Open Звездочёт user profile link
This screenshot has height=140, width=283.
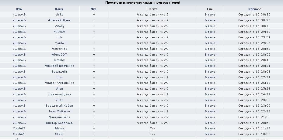(x=59, y=72)
